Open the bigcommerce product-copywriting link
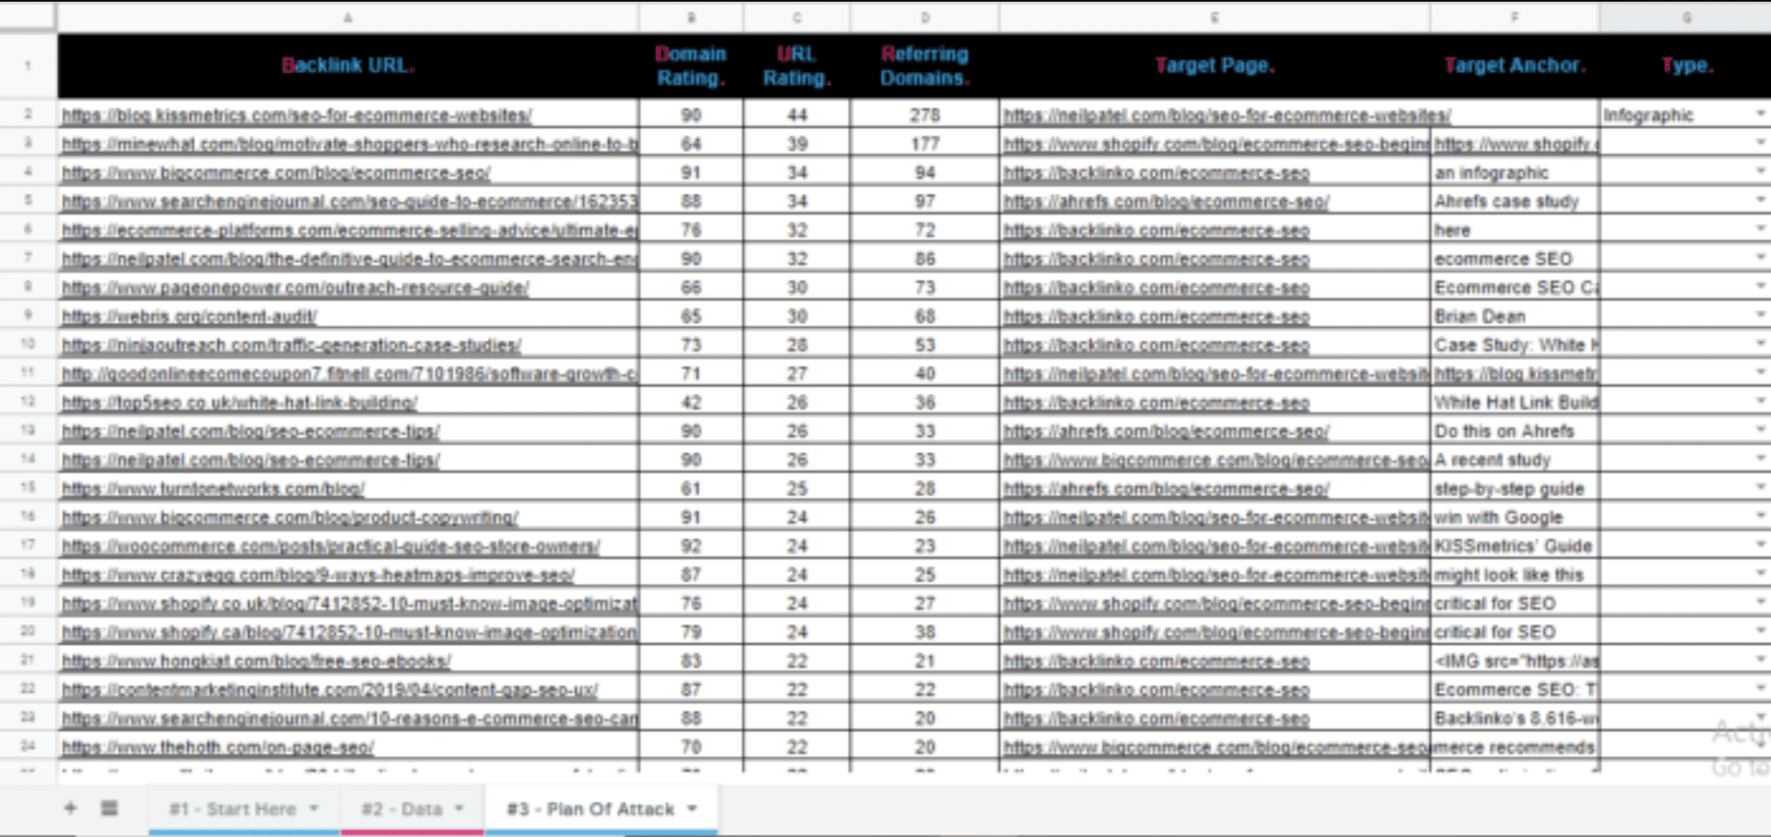The height and width of the screenshot is (837, 1771). [289, 517]
